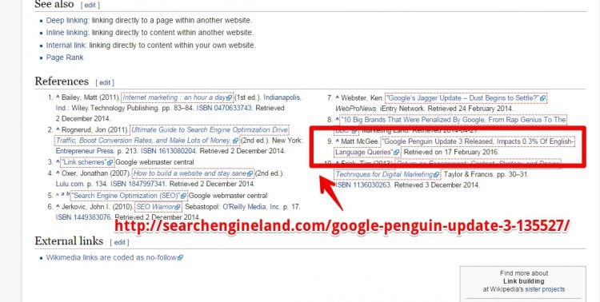
Task: Click 'Find more about Link building' box text
Action: pyautogui.click(x=523, y=277)
